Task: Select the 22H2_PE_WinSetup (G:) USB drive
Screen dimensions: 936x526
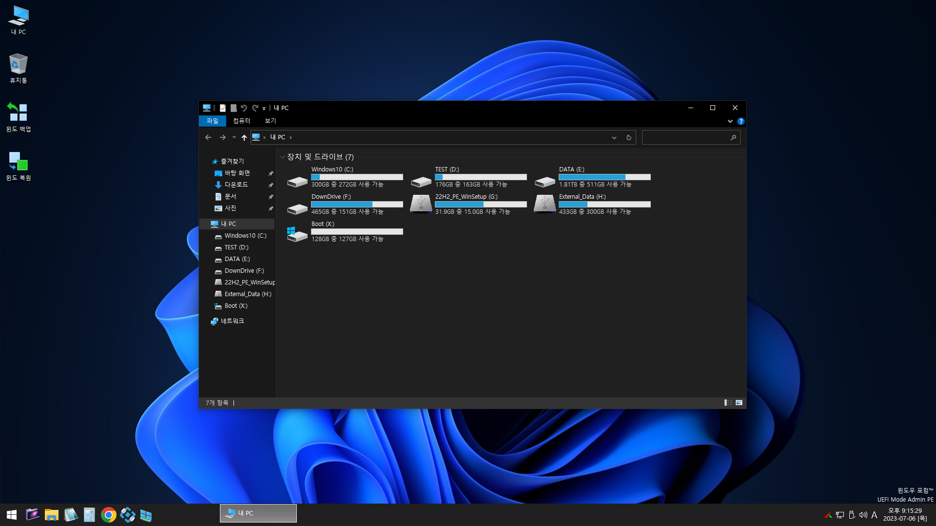Action: point(469,205)
